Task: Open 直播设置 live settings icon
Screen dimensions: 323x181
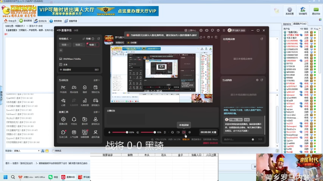Action: 63,121
